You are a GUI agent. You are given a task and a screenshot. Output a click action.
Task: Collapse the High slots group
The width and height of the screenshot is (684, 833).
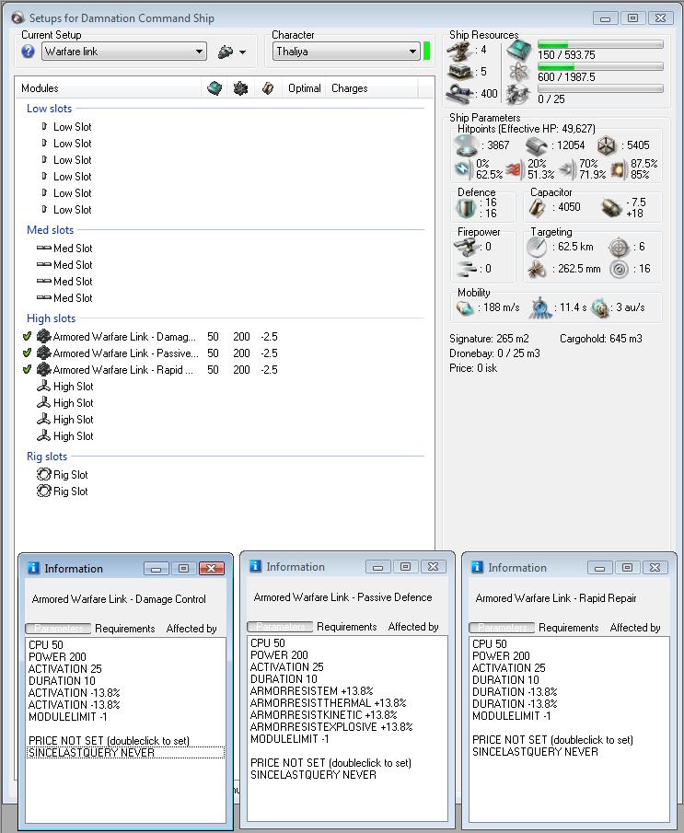pyautogui.click(x=51, y=318)
